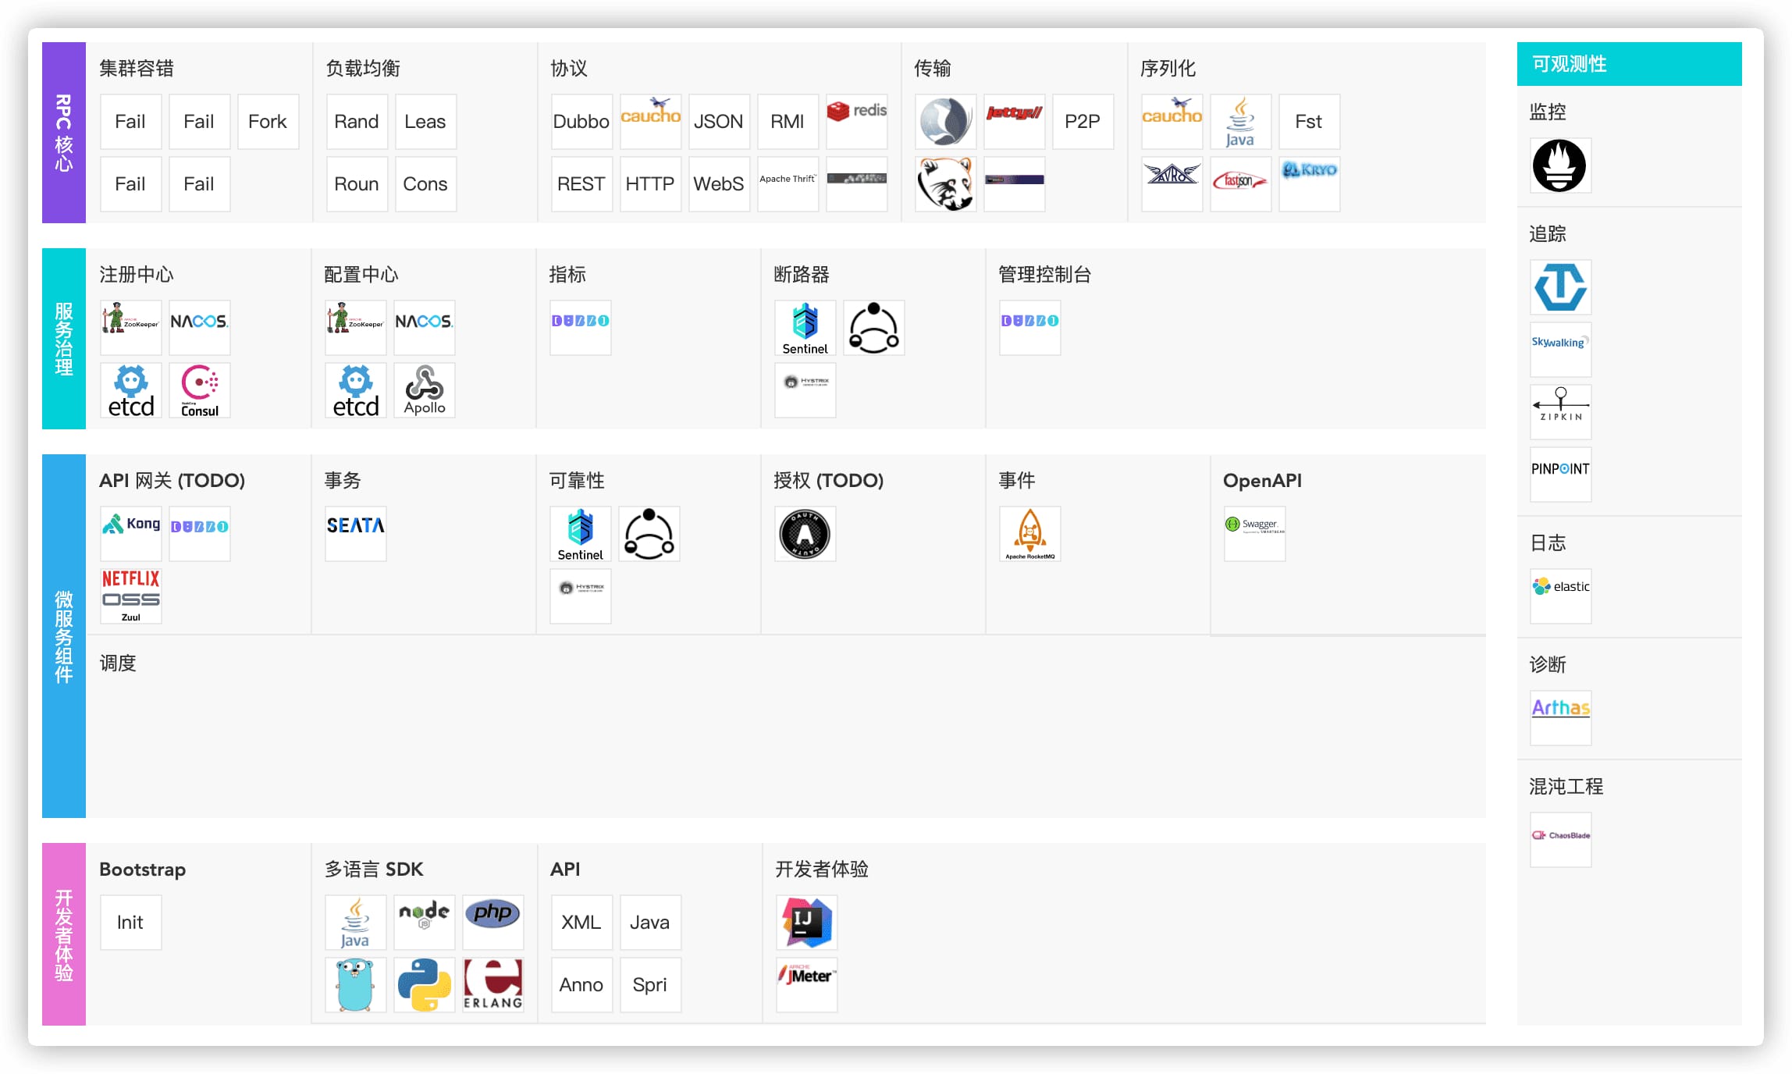The height and width of the screenshot is (1074, 1792).
Task: Click the "Fork" tile under 集群容错
Action: point(268,122)
